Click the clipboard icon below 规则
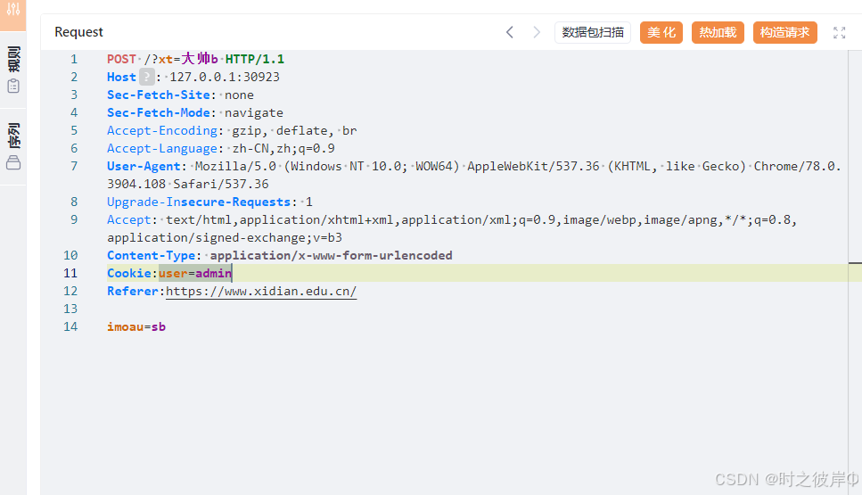The width and height of the screenshot is (862, 495). pos(13,87)
